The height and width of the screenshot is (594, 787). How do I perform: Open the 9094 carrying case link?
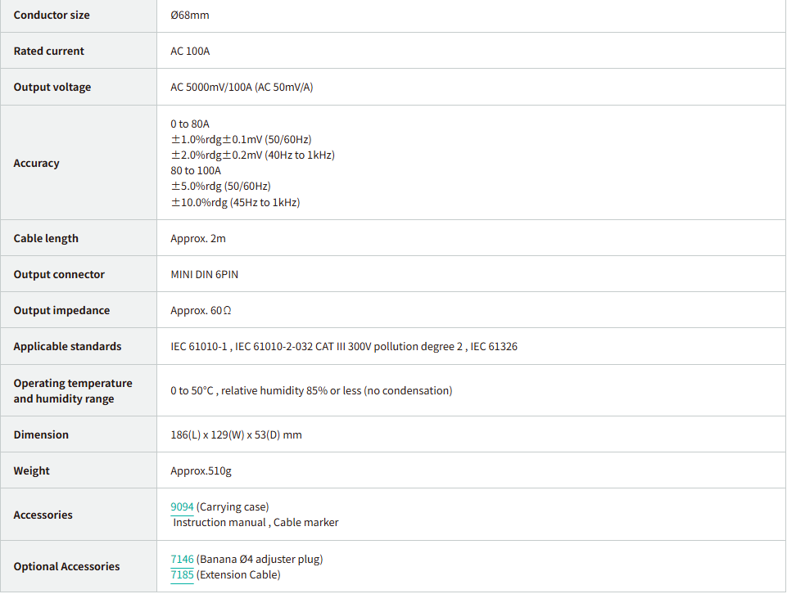pyautogui.click(x=182, y=507)
